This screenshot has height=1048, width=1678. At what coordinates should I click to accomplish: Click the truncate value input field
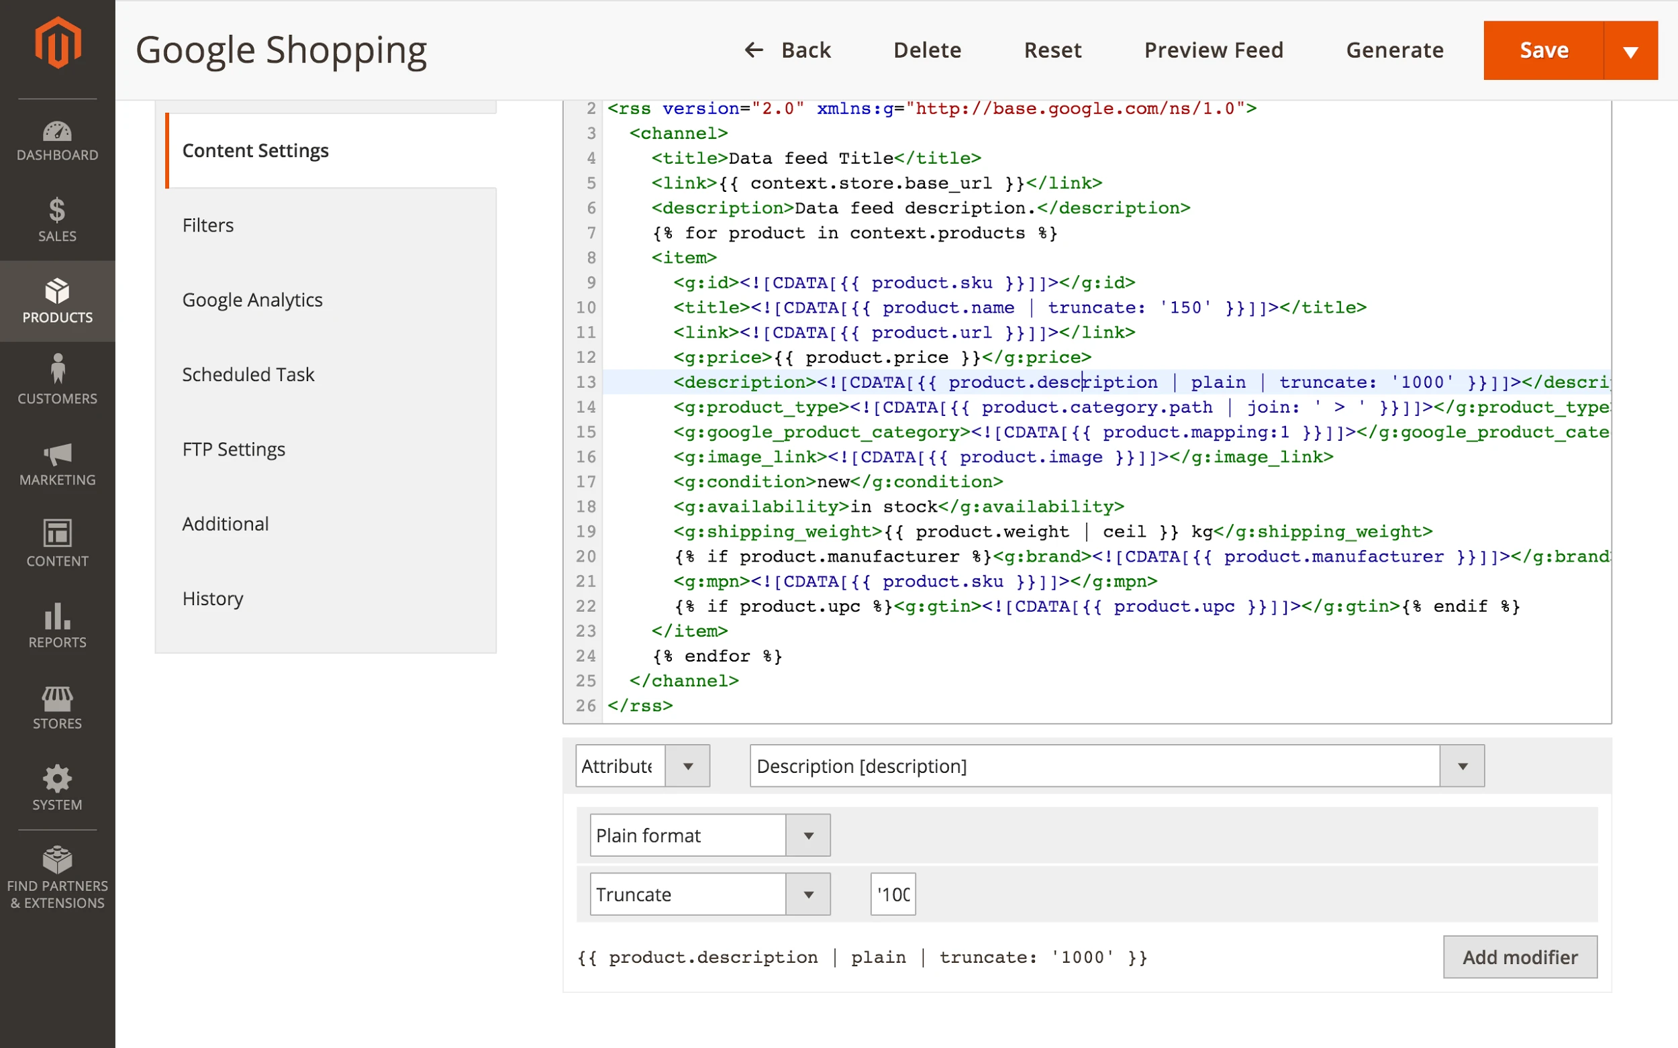(x=893, y=894)
